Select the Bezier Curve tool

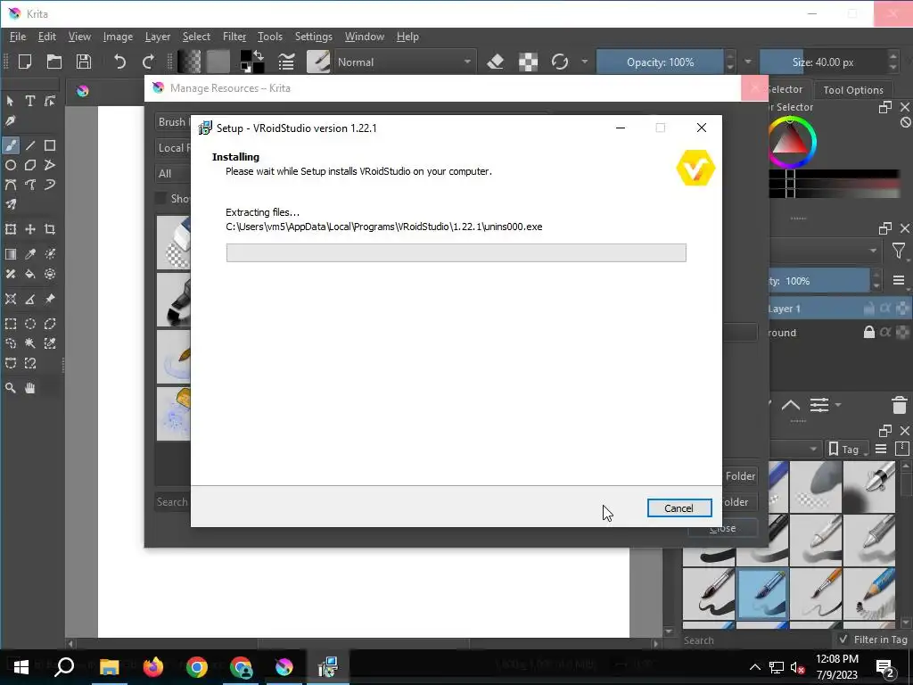[x=11, y=186]
